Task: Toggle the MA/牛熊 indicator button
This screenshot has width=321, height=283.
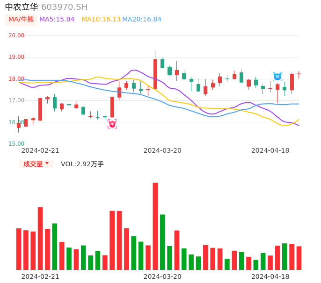Action: (x=21, y=20)
